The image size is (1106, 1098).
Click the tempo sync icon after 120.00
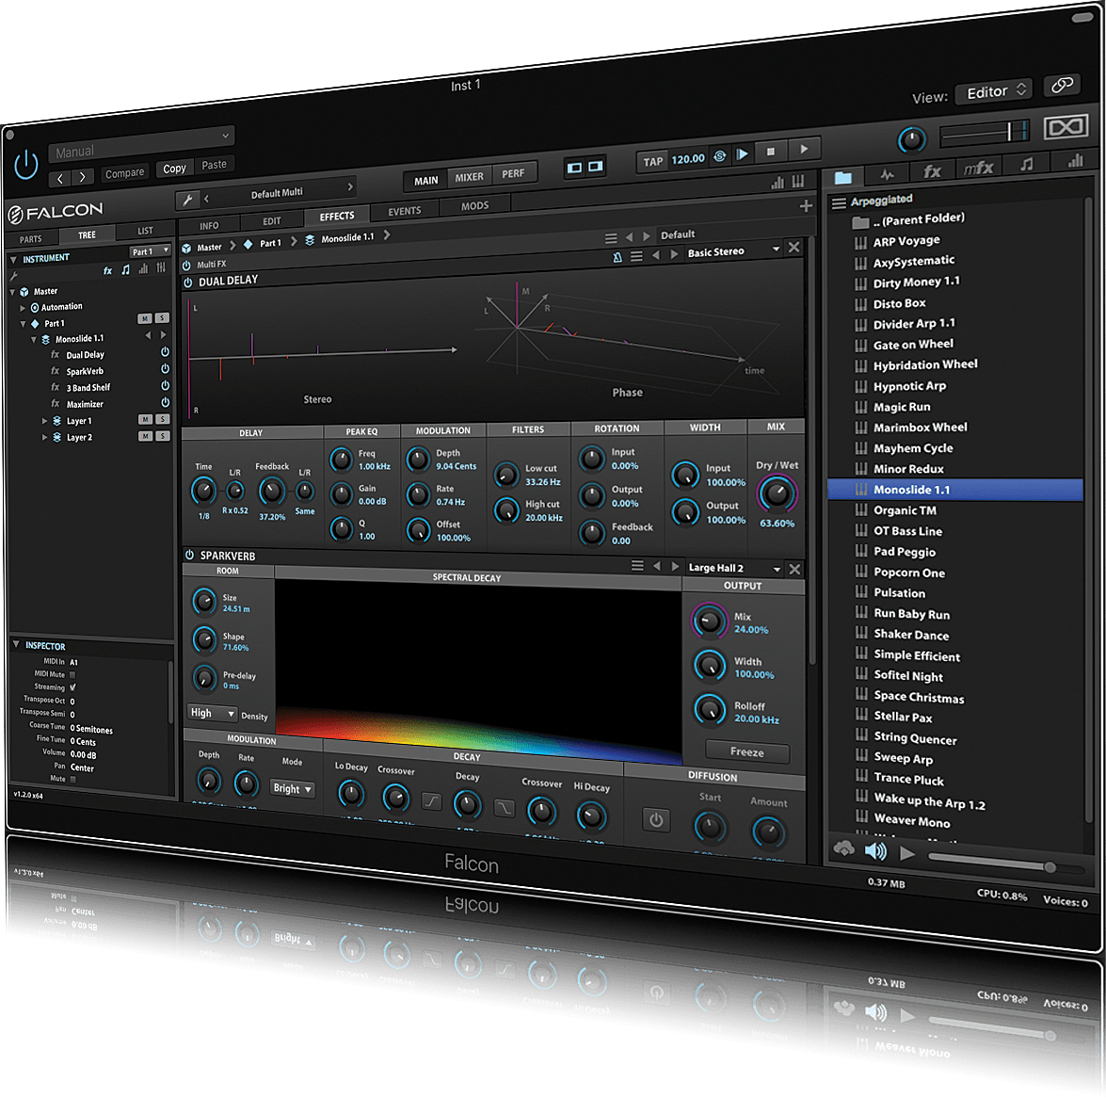point(719,156)
